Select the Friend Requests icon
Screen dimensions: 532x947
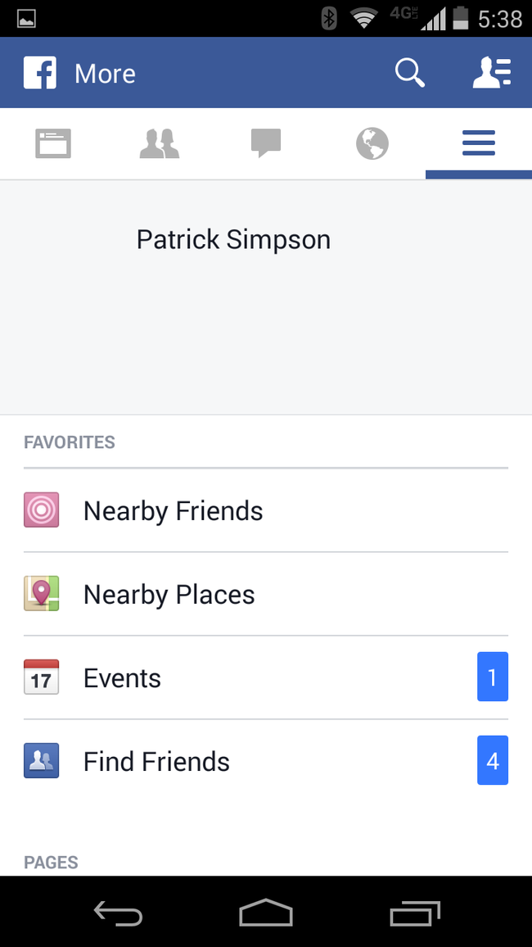(492, 72)
